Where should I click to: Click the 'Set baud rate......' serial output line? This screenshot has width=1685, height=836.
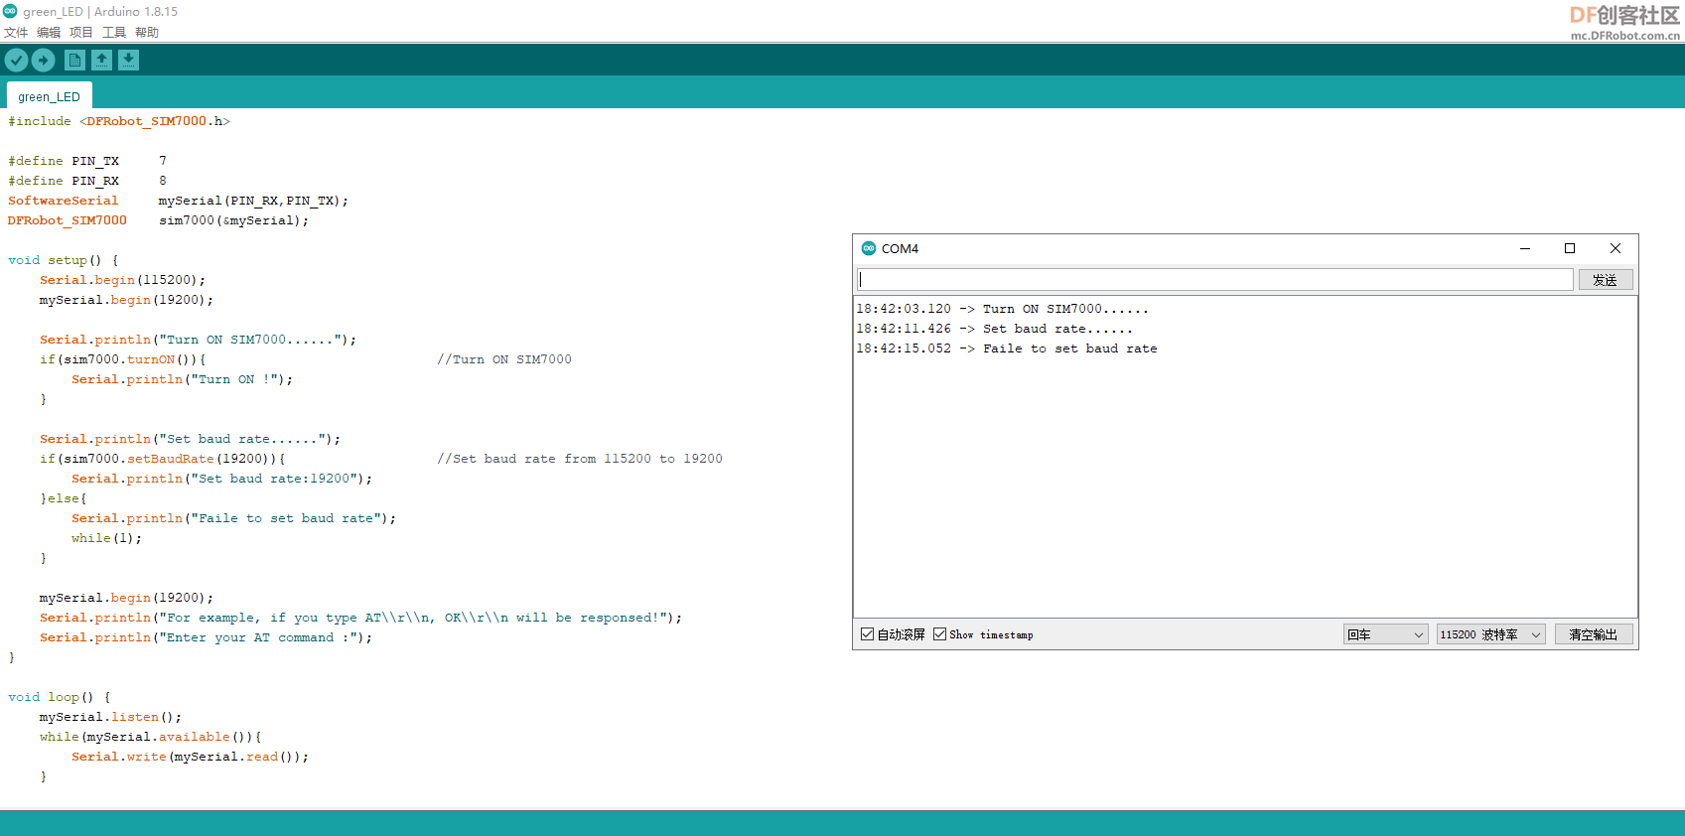(x=995, y=329)
